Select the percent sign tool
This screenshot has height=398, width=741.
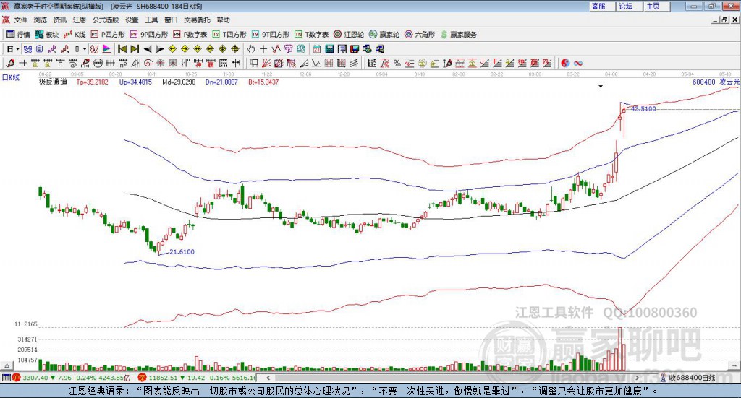(x=397, y=63)
